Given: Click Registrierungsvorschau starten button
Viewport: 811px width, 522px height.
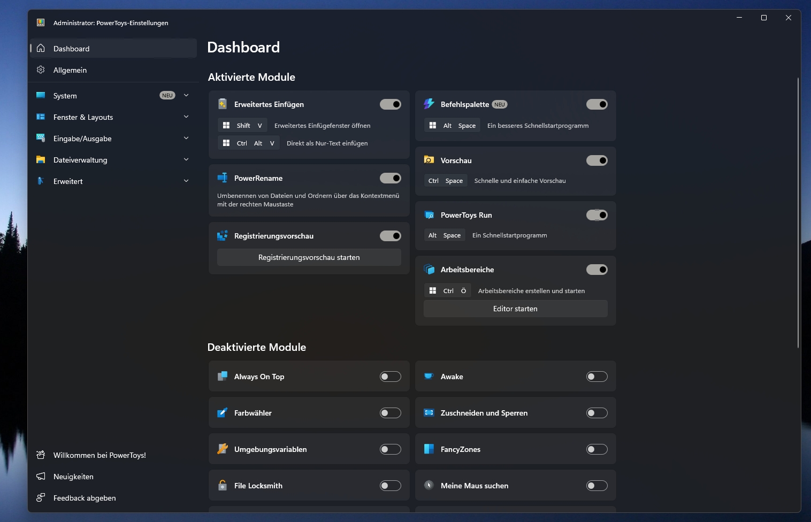Looking at the screenshot, I should pyautogui.click(x=309, y=257).
